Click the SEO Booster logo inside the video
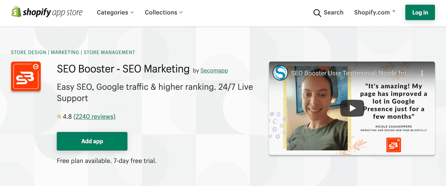The image size is (446, 186). (394, 145)
